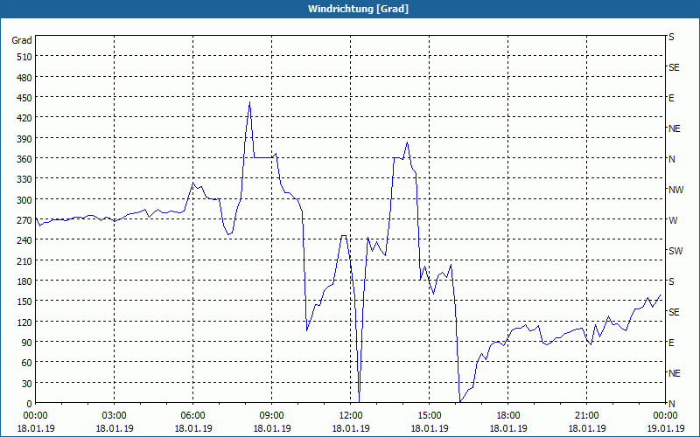Click the compass label E level with 90
The width and height of the screenshot is (700, 437).
[671, 343]
